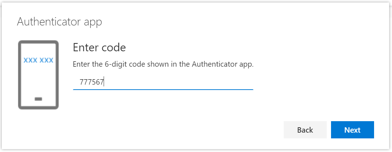
Task: Click the phone's home button graphic
Action: tap(38, 99)
